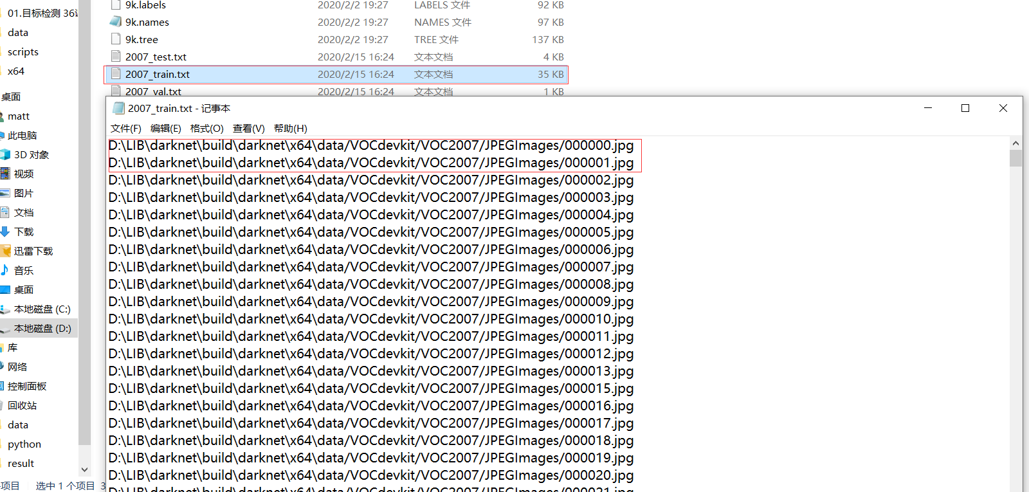1029x492 pixels.
Task: Click text line ending 000020.jpg
Action: click(371, 475)
